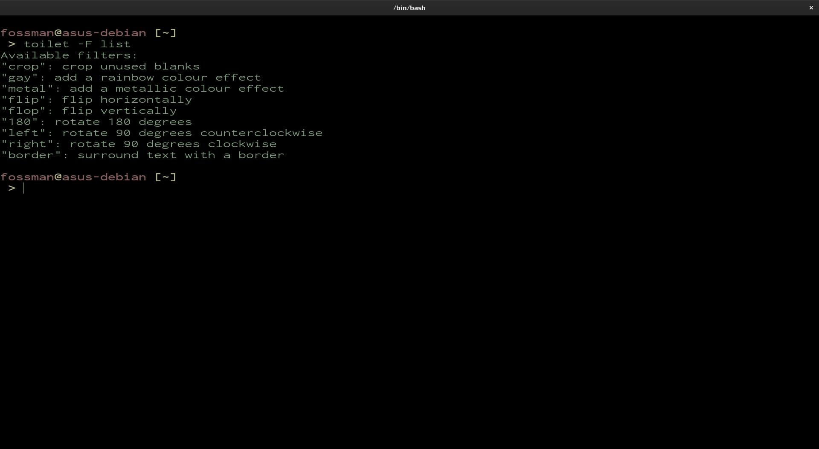Screen dimensions: 819x449
Task: Click the /bin/bash window title
Action: coord(409,8)
